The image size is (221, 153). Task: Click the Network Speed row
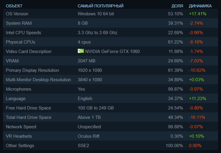pyautogui.click(x=21, y=127)
